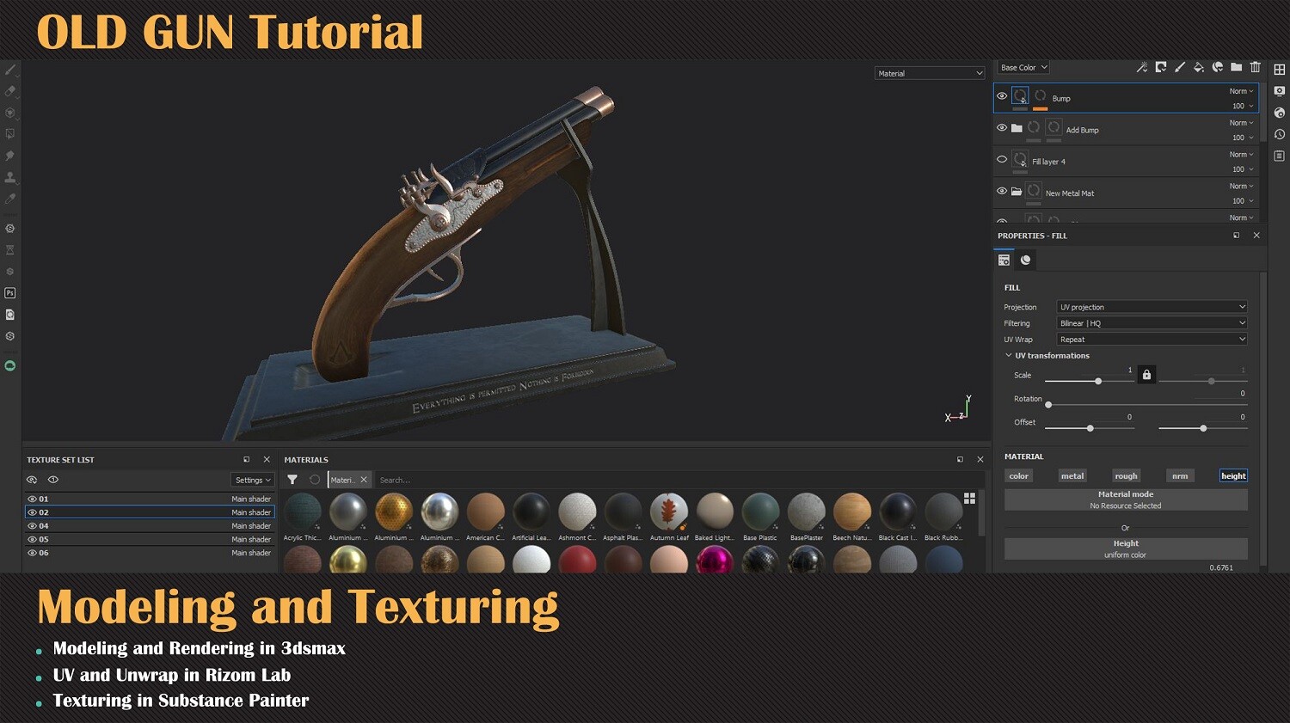Change blend mode of the Bump layer
This screenshot has height=723, width=1290.
pos(1241,91)
